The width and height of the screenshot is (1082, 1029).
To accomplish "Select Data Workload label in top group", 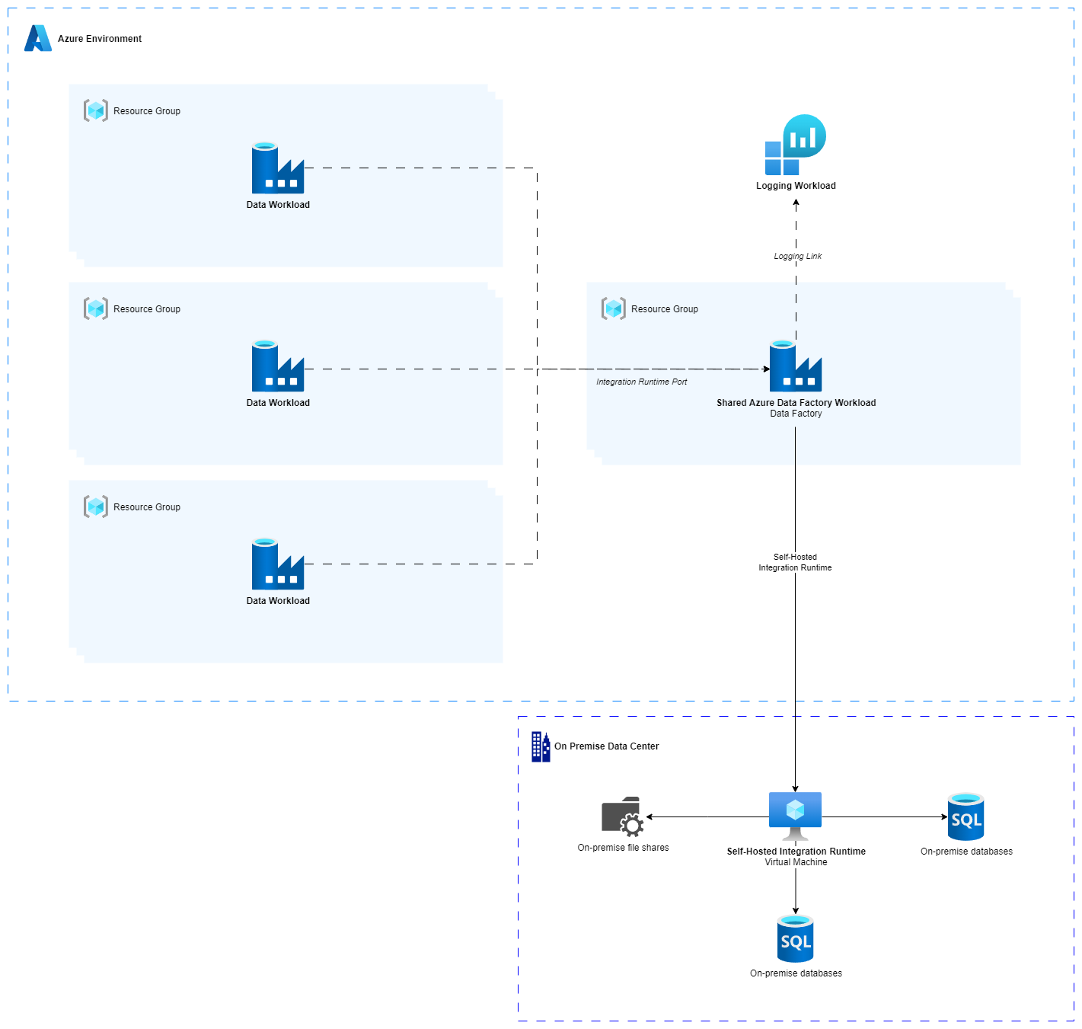I will (x=278, y=205).
